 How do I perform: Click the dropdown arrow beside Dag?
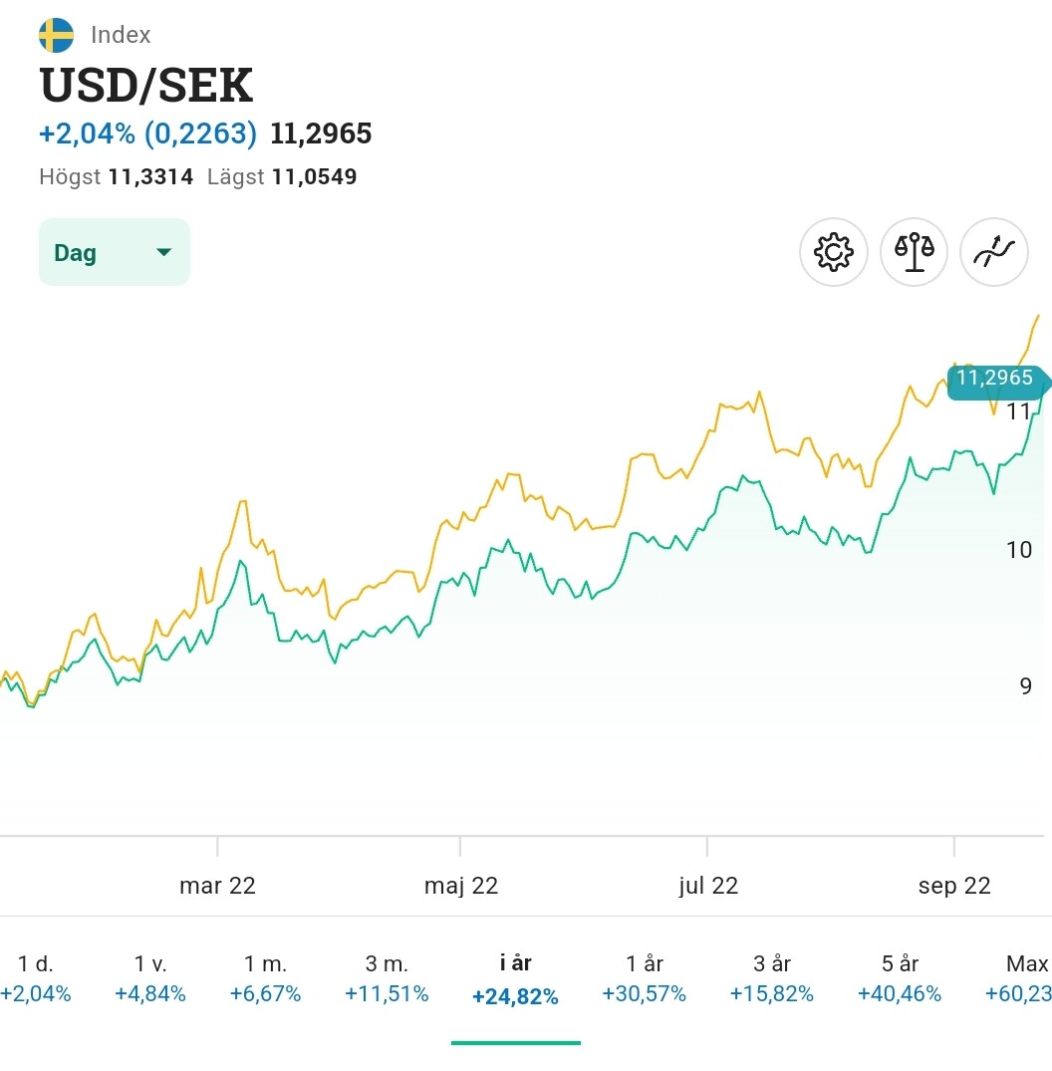(164, 252)
